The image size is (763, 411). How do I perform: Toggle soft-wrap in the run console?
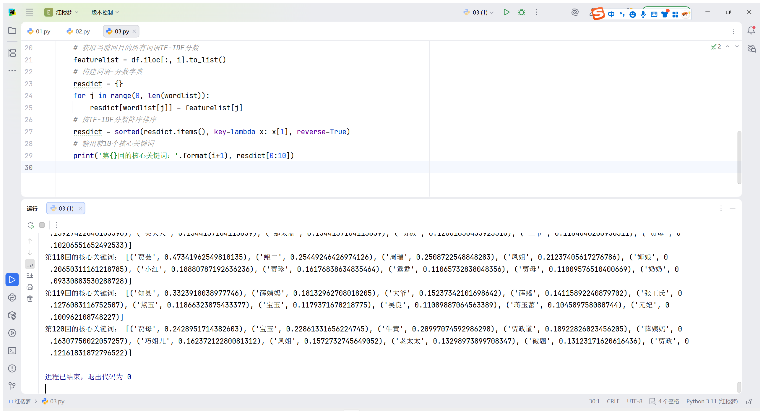[x=30, y=264]
